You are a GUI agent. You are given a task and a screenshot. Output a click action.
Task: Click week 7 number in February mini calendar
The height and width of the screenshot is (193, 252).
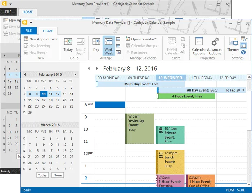[x=24, y=94]
